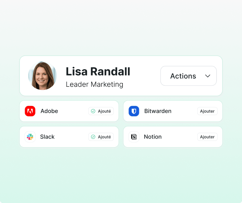Expand the chevron arrow beside Actions
Image resolution: width=242 pixels, height=203 pixels.
point(208,76)
